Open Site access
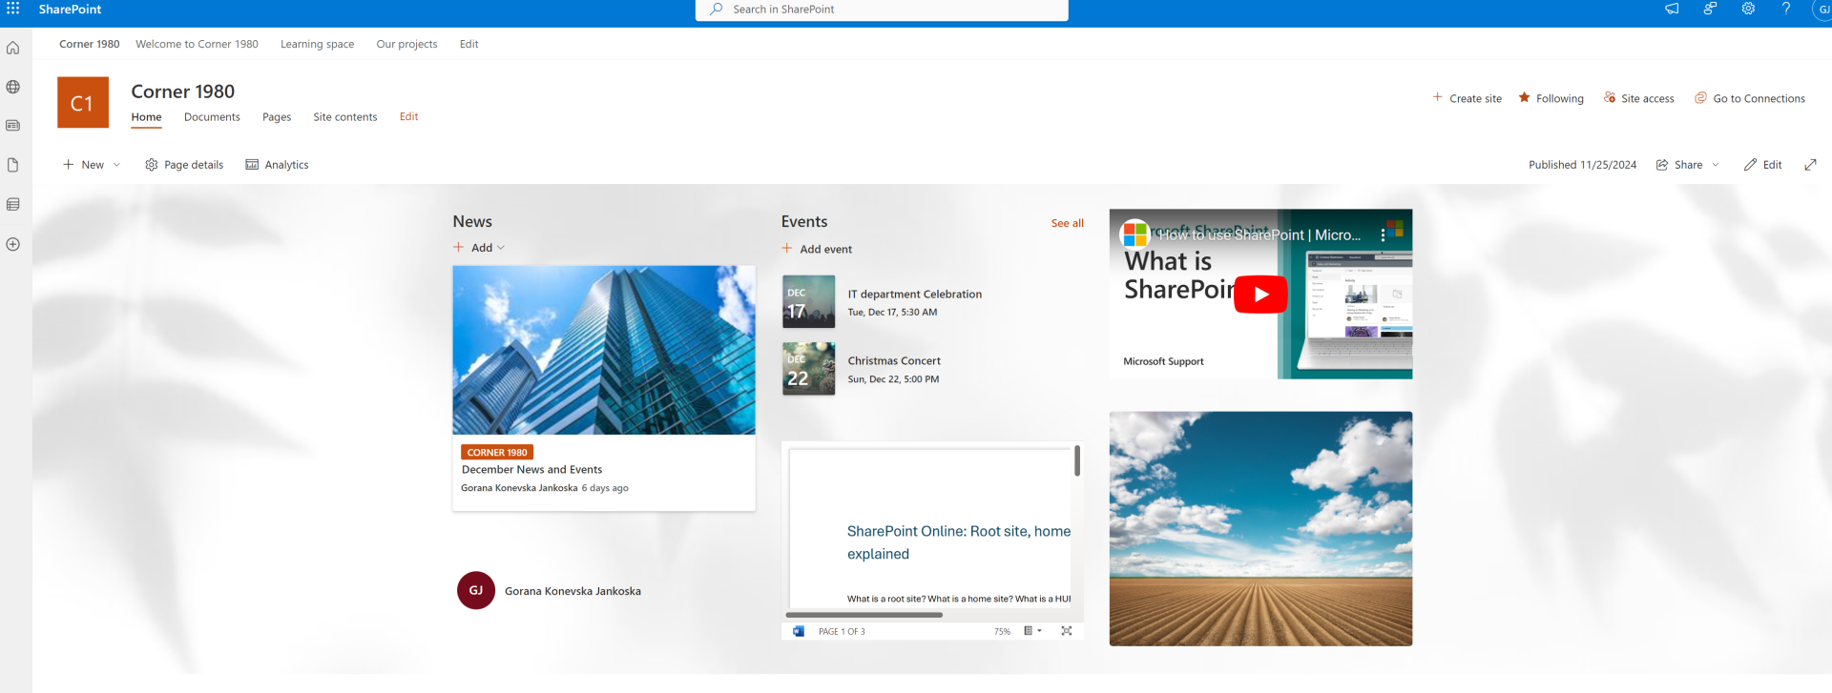The width and height of the screenshot is (1832, 693). [1638, 98]
